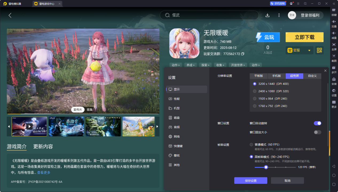Open the first 动作 > tag
This screenshot has height=192, width=338.
(x=176, y=65)
